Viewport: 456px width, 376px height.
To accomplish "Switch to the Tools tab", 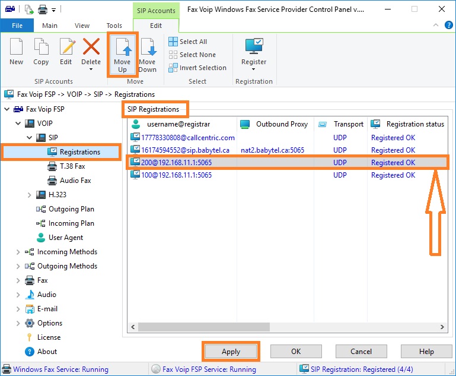I will [x=114, y=26].
